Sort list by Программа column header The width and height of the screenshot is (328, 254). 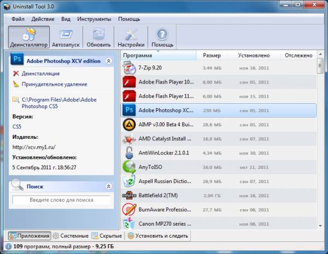click(x=159, y=55)
